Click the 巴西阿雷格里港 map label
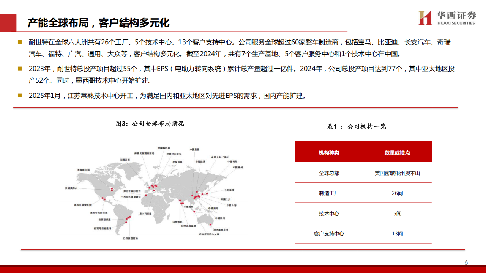 (x=103, y=229)
